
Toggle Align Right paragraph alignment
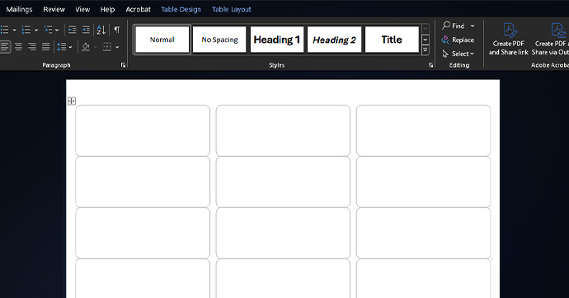pyautogui.click(x=32, y=47)
